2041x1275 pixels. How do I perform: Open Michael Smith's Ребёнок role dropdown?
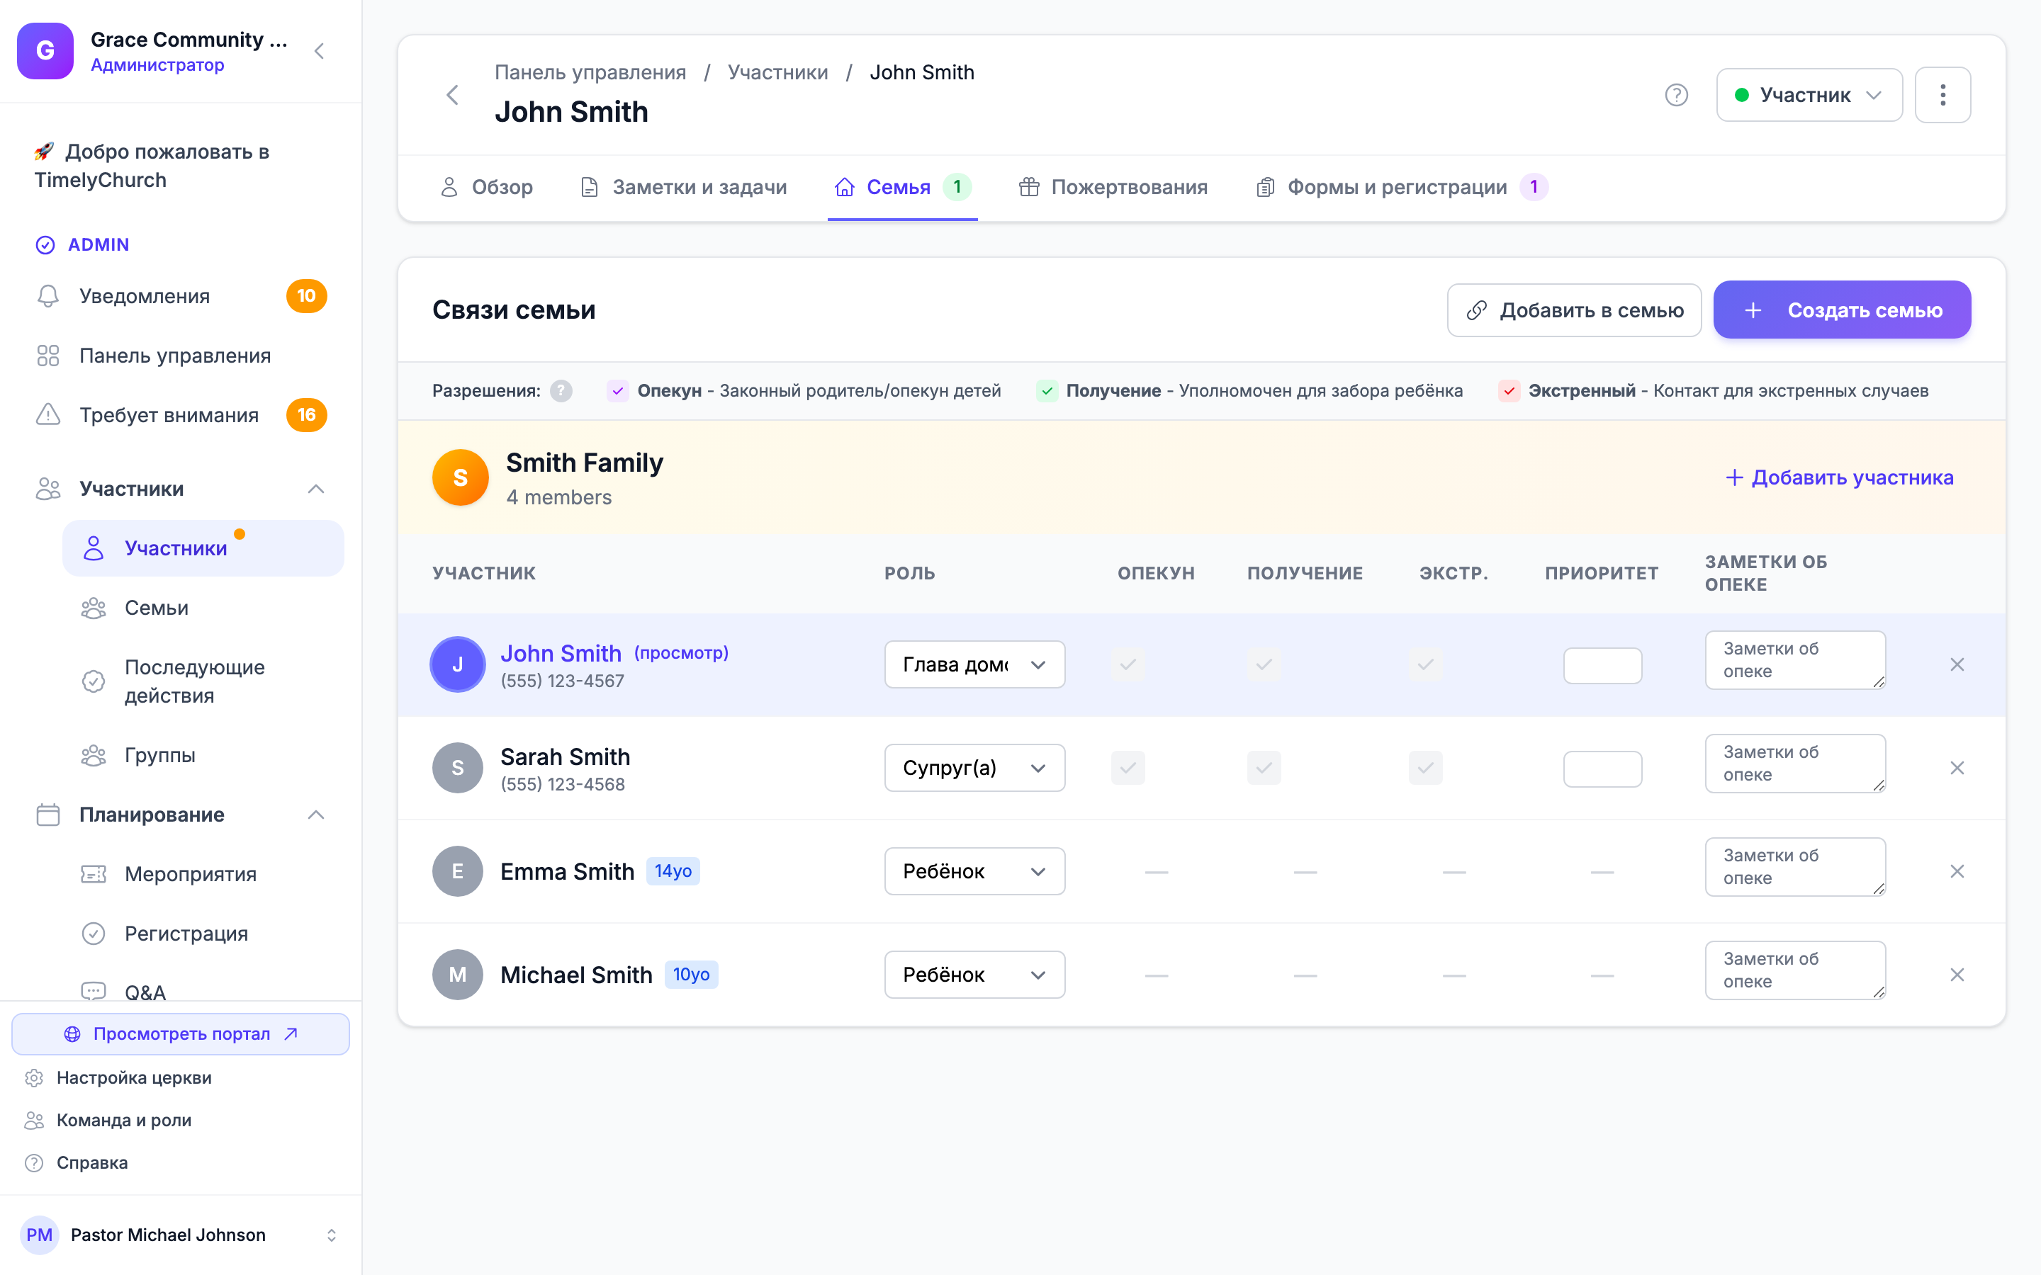[974, 975]
